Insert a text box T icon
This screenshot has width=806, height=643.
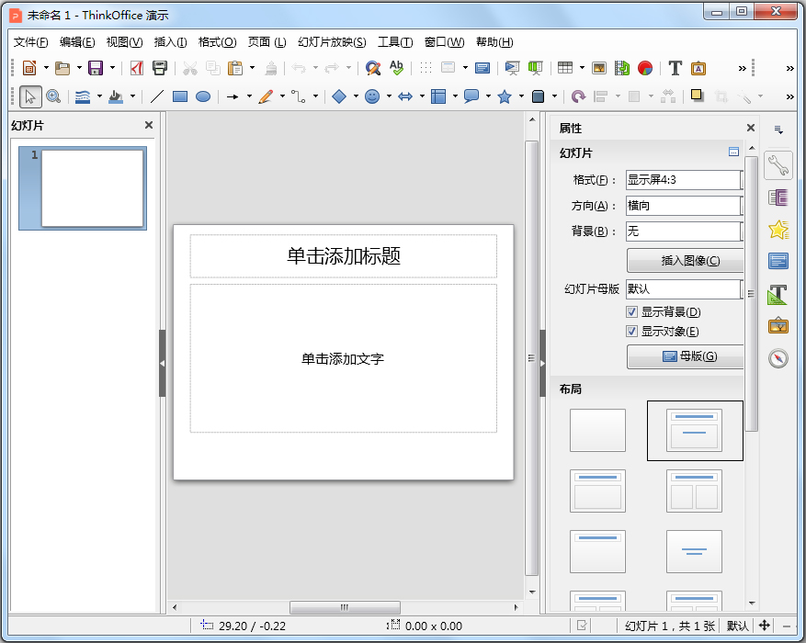(675, 68)
